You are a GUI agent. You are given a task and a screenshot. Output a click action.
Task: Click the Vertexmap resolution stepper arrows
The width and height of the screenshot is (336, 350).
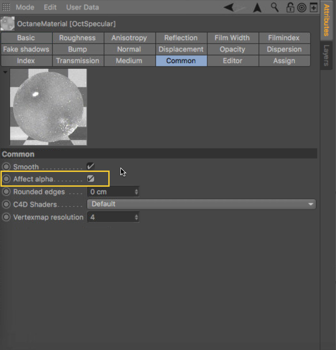(x=136, y=217)
